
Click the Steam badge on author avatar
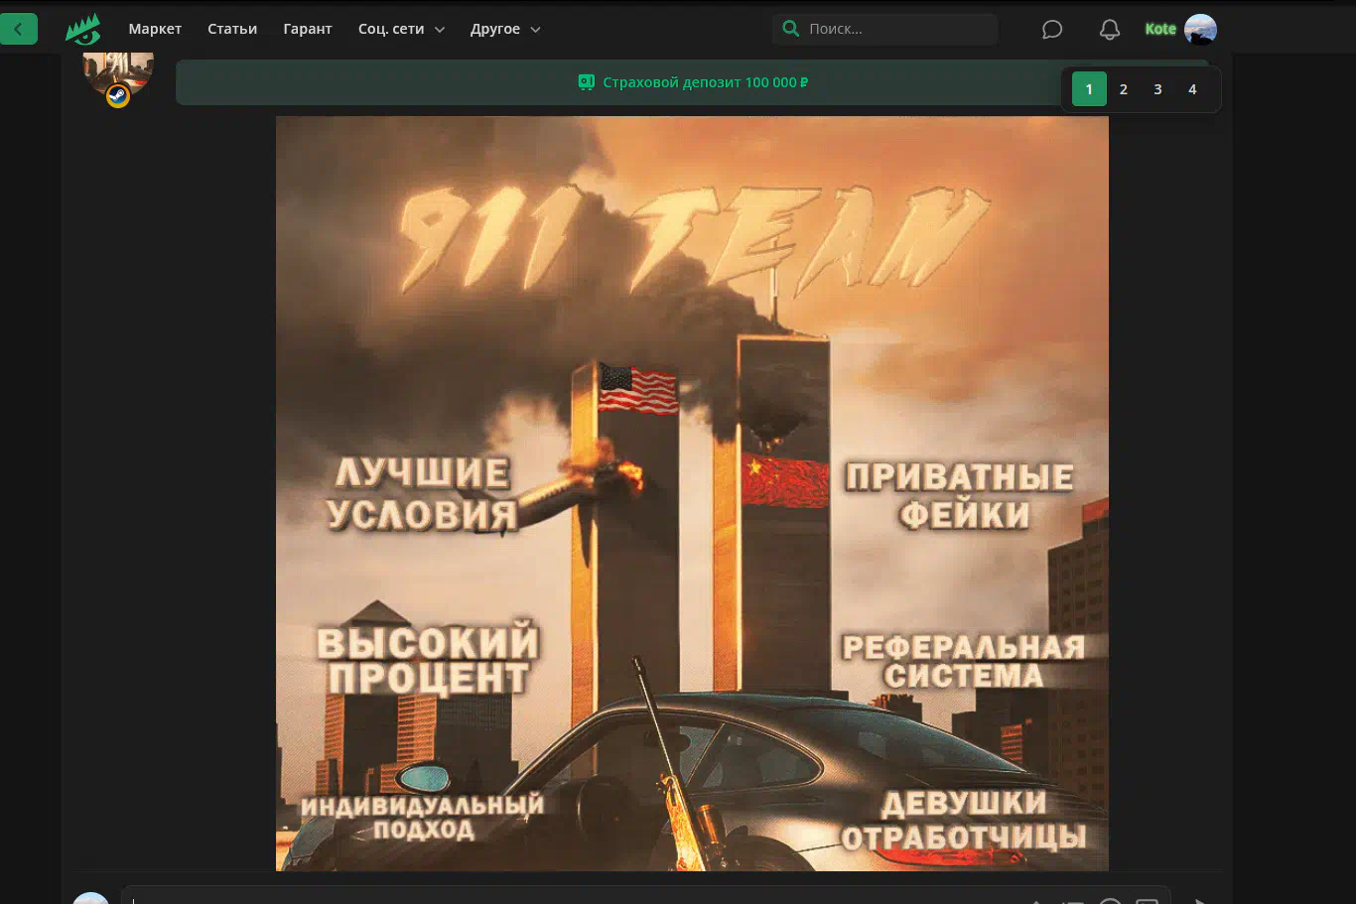click(118, 96)
